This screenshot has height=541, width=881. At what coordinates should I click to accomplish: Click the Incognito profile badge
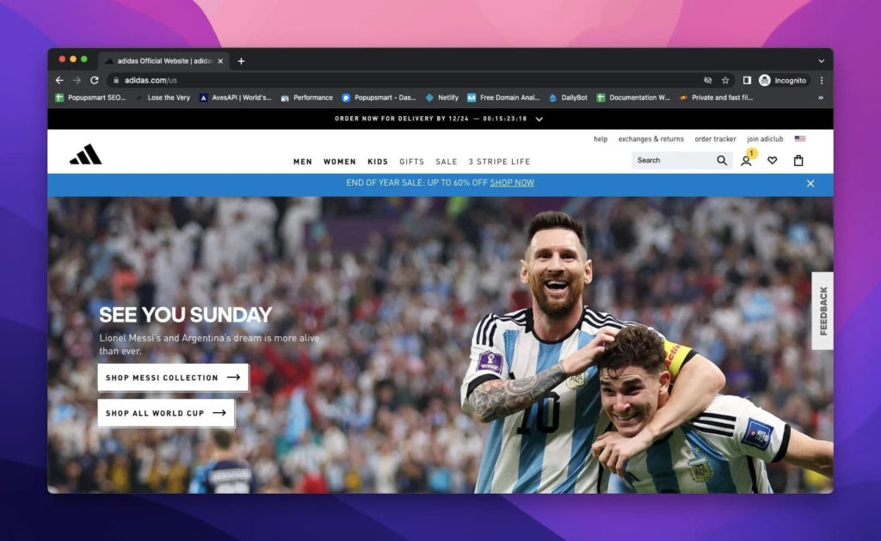783,80
